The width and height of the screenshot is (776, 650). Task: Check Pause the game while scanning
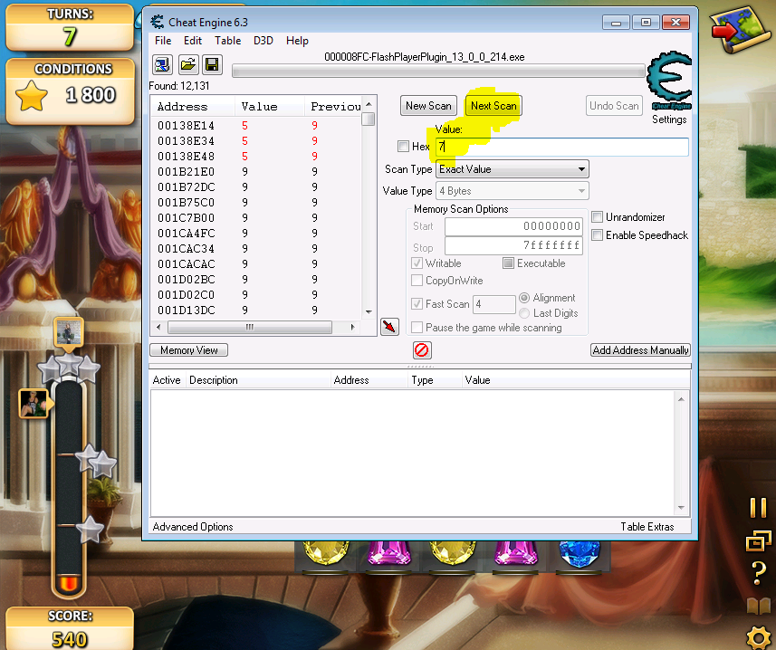click(417, 328)
